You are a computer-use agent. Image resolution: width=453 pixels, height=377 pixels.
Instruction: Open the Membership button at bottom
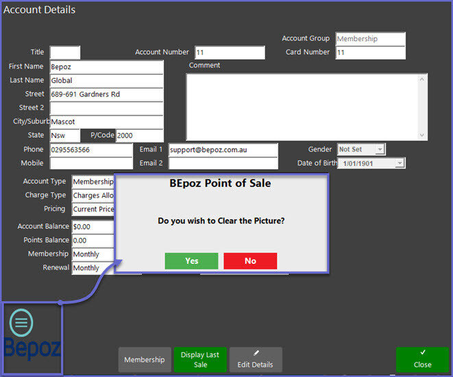pos(145,359)
